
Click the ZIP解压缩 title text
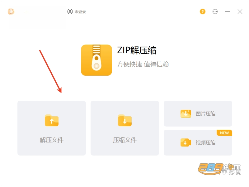point(137,50)
